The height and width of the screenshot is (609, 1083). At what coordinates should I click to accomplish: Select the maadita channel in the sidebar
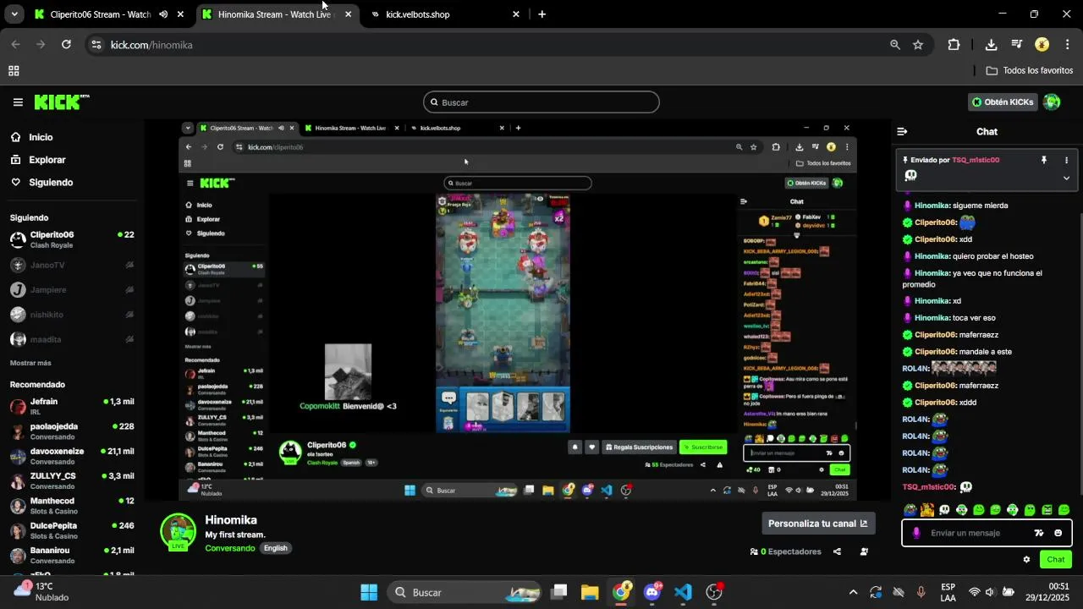pos(72,339)
